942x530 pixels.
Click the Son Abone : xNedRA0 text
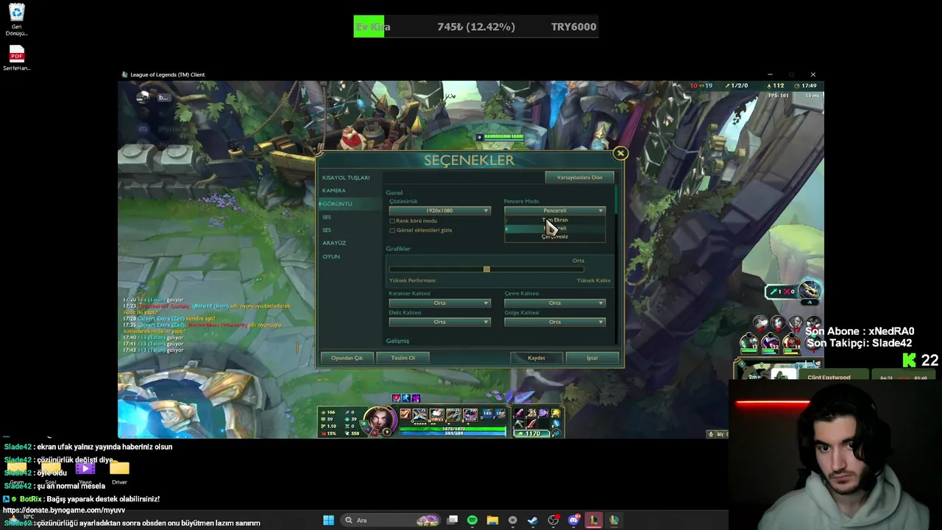click(860, 331)
